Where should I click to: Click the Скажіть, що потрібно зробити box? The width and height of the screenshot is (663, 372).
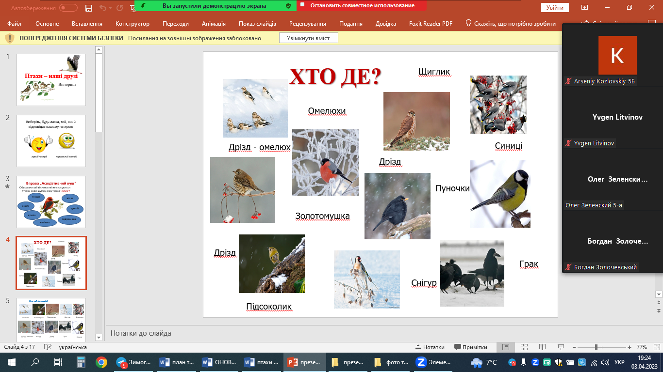pos(515,24)
